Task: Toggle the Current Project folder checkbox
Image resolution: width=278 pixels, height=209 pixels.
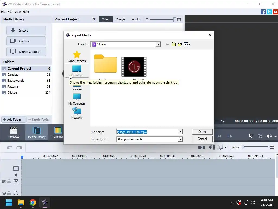Action: click(x=4, y=69)
